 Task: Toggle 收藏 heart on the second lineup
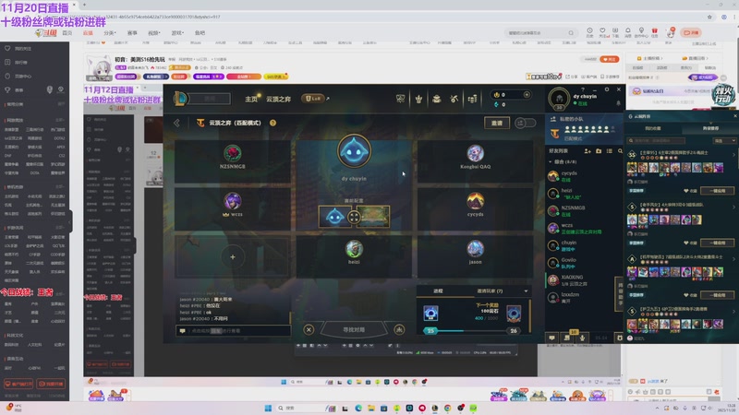pos(690,243)
